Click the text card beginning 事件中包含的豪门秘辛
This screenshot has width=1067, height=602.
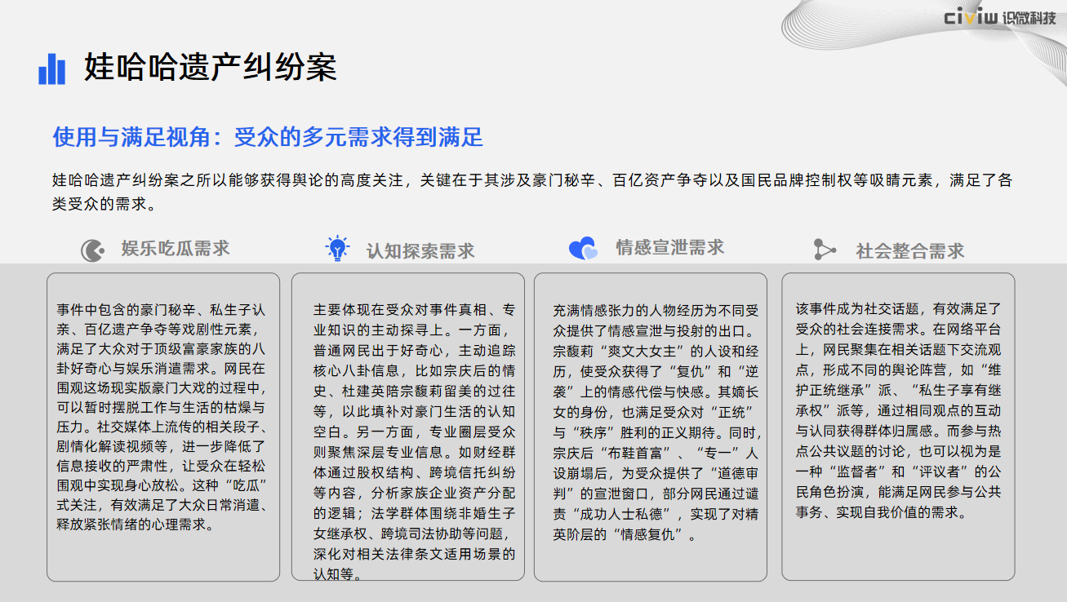[x=163, y=426]
